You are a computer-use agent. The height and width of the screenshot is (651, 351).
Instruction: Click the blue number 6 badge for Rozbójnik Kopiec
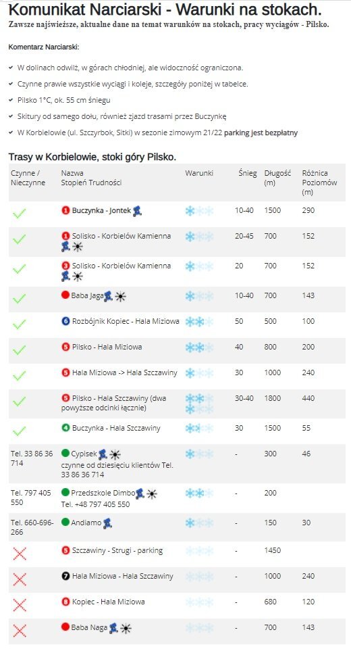click(65, 321)
